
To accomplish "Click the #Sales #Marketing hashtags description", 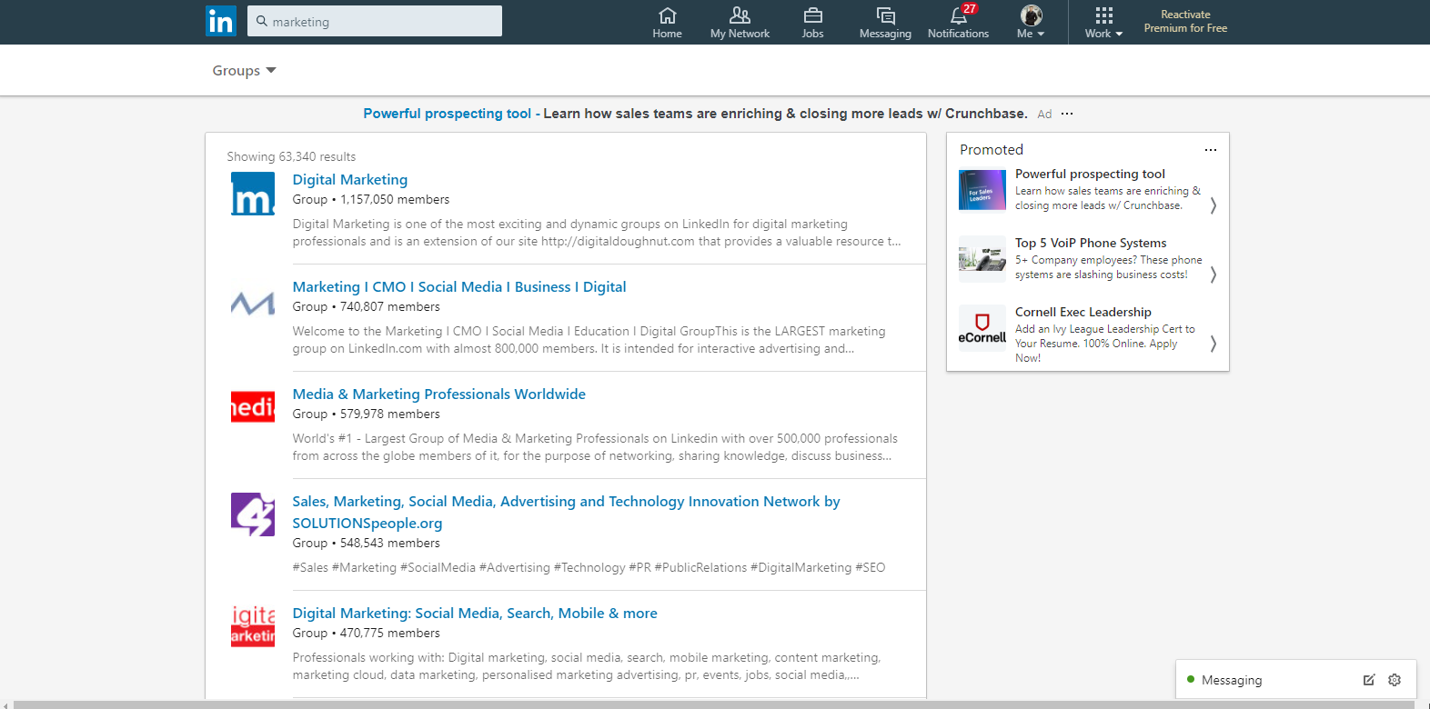I will 589,567.
